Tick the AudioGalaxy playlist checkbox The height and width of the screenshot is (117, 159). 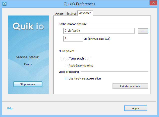tap(66, 65)
